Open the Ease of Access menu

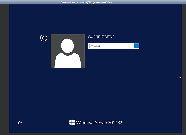pyautogui.click(x=20, y=123)
